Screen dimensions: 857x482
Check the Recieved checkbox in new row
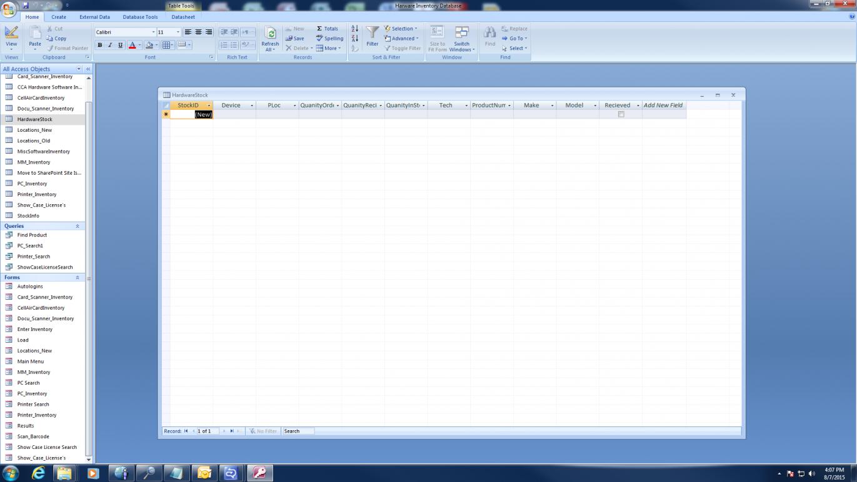[x=621, y=114]
